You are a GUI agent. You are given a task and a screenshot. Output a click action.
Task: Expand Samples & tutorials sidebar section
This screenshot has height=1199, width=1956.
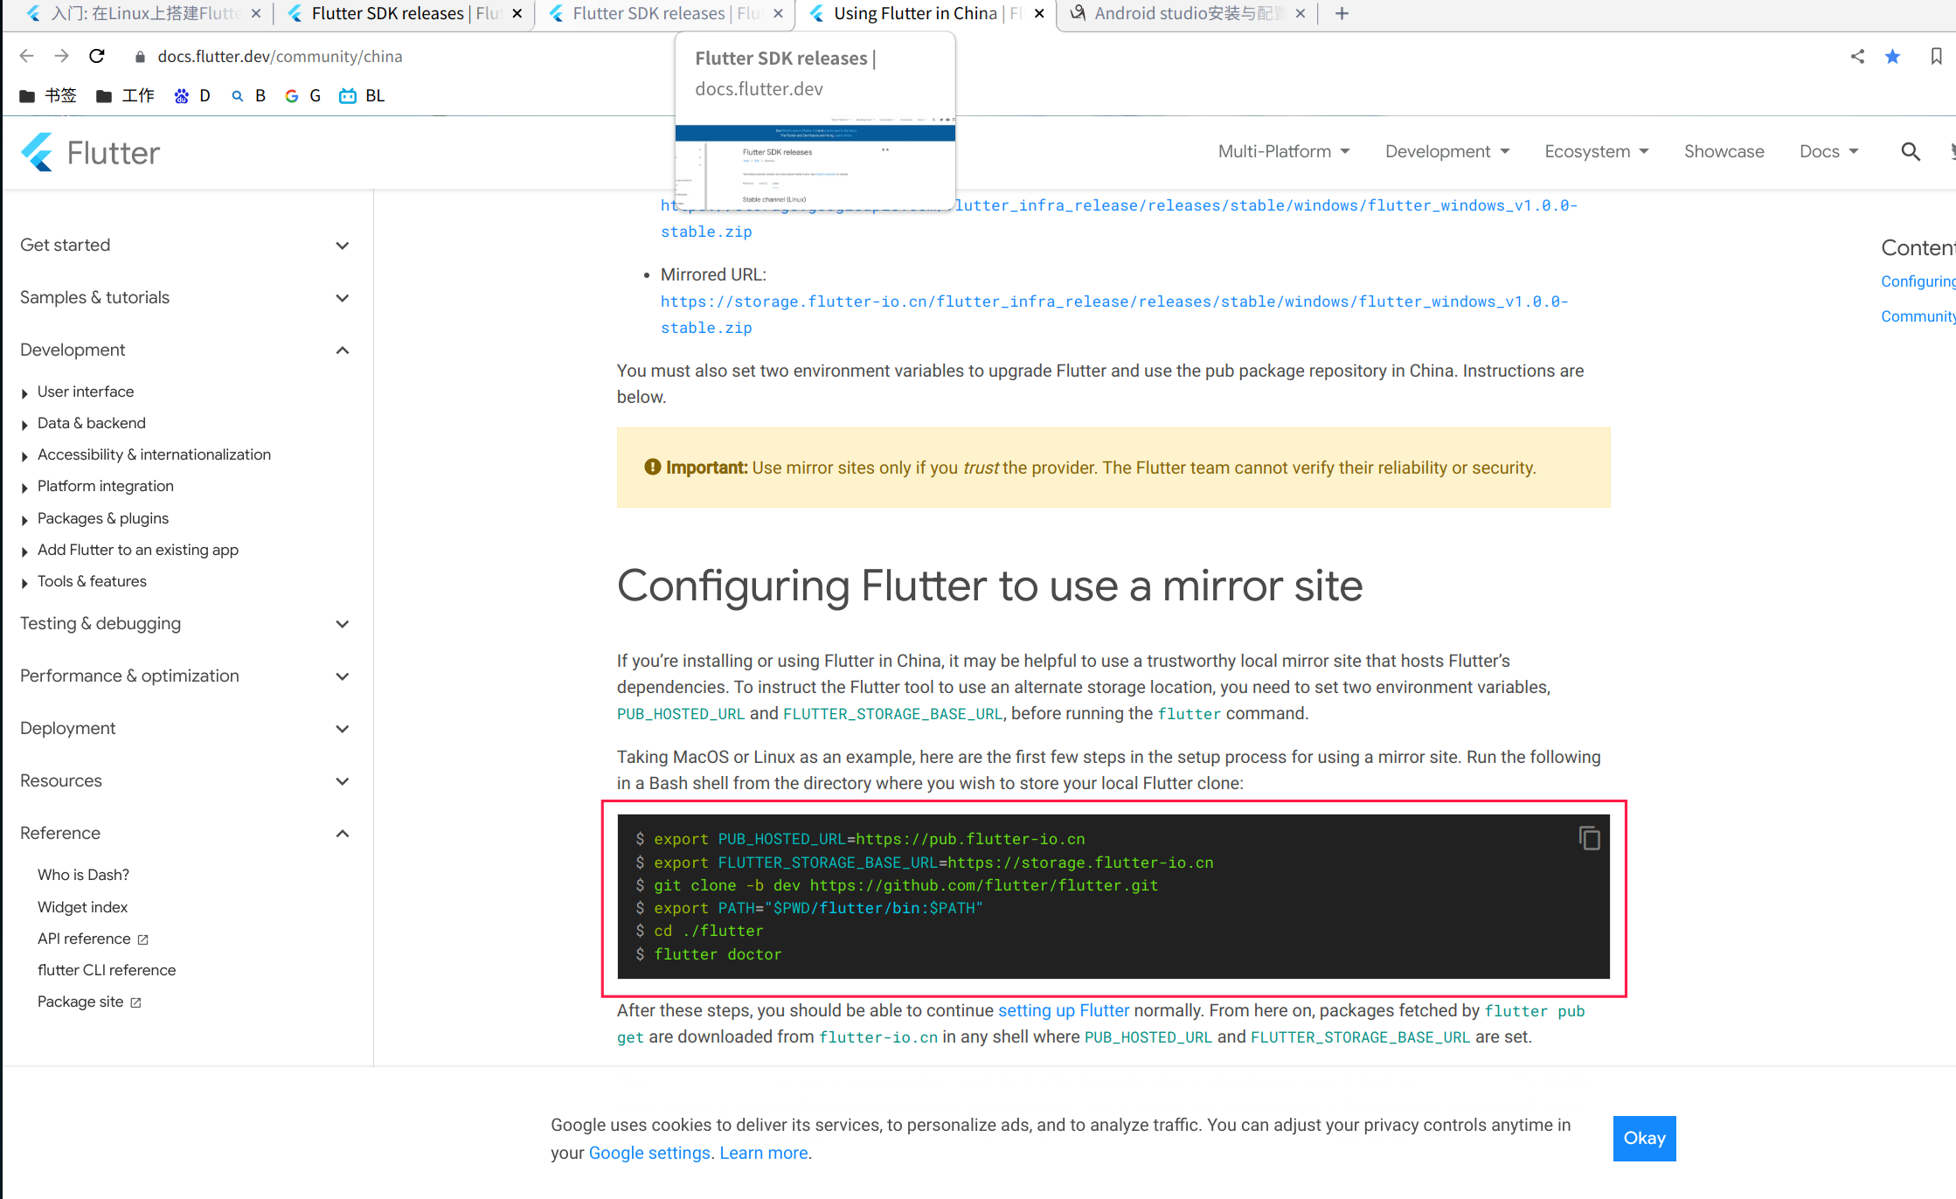pyautogui.click(x=184, y=298)
